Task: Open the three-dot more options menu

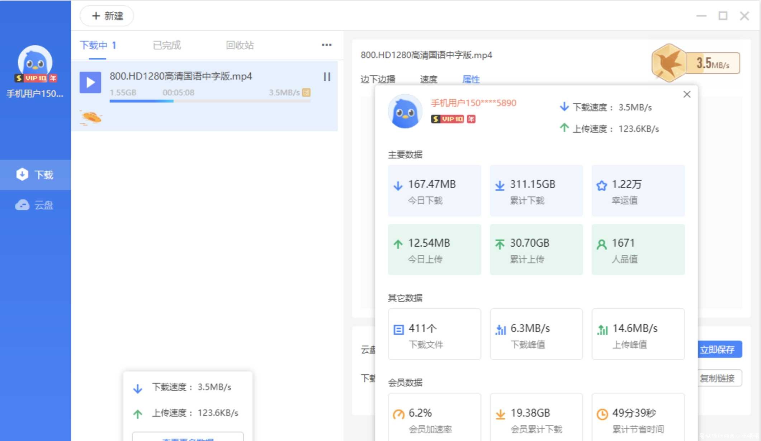Action: point(326,45)
